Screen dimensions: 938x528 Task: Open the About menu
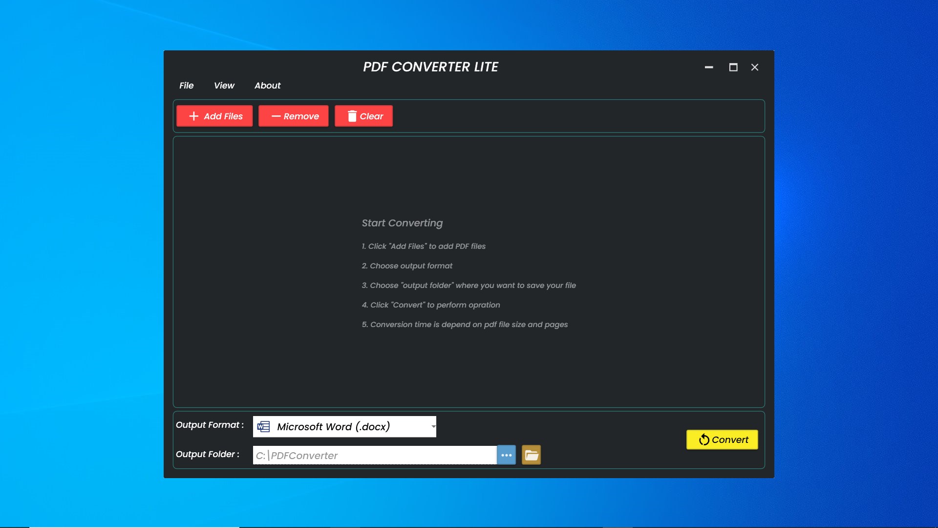tap(267, 86)
